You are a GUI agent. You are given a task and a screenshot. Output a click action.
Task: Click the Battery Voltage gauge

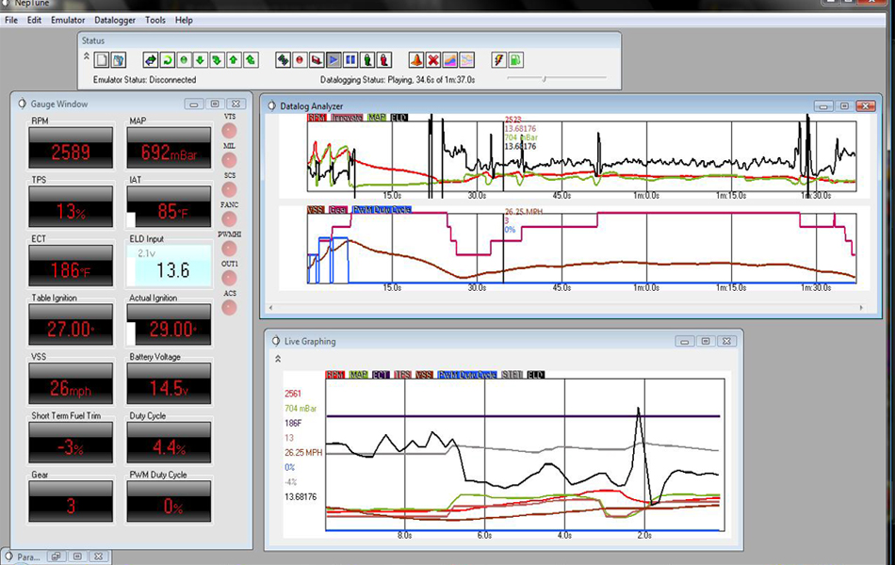tap(169, 383)
